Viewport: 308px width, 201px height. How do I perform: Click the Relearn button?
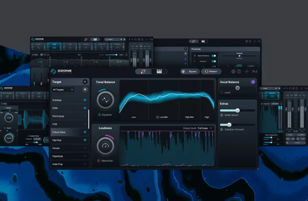(211, 71)
